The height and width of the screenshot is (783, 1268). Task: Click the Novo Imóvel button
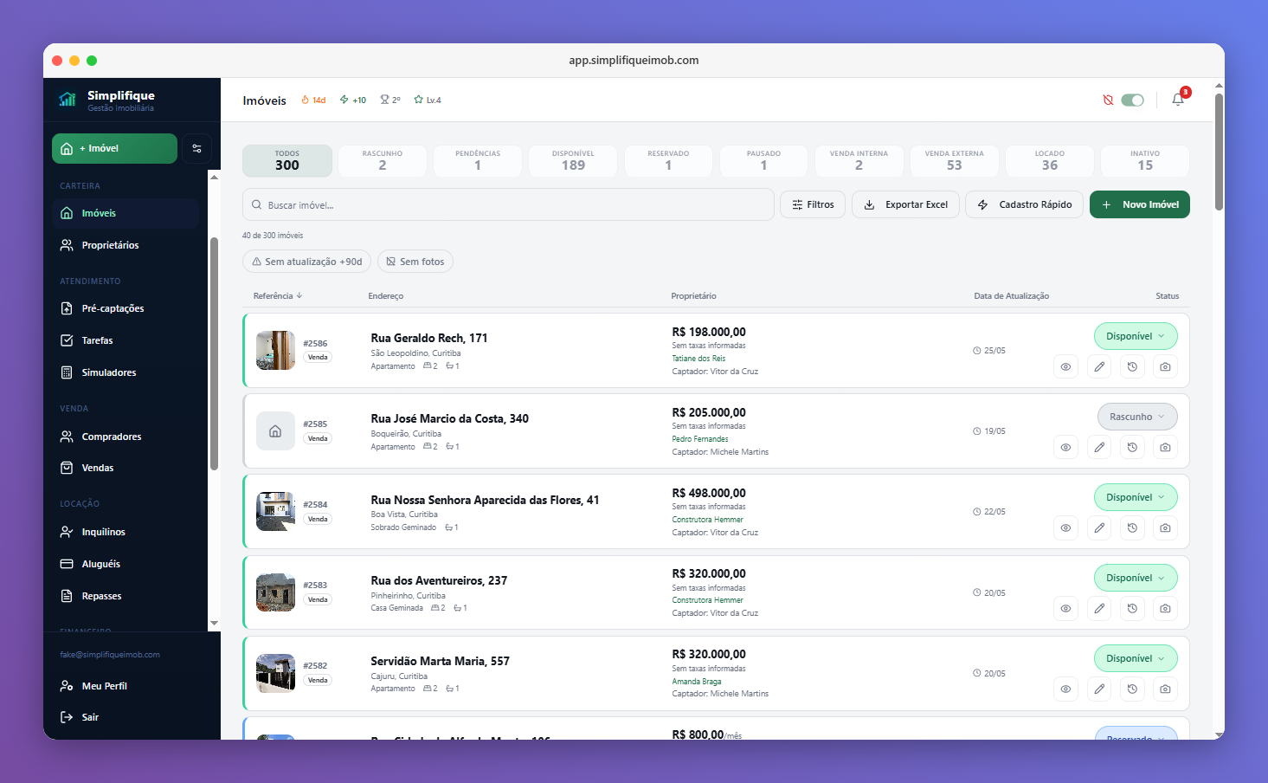1140,204
